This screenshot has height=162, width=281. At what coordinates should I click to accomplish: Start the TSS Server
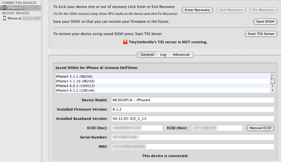tap(261, 34)
